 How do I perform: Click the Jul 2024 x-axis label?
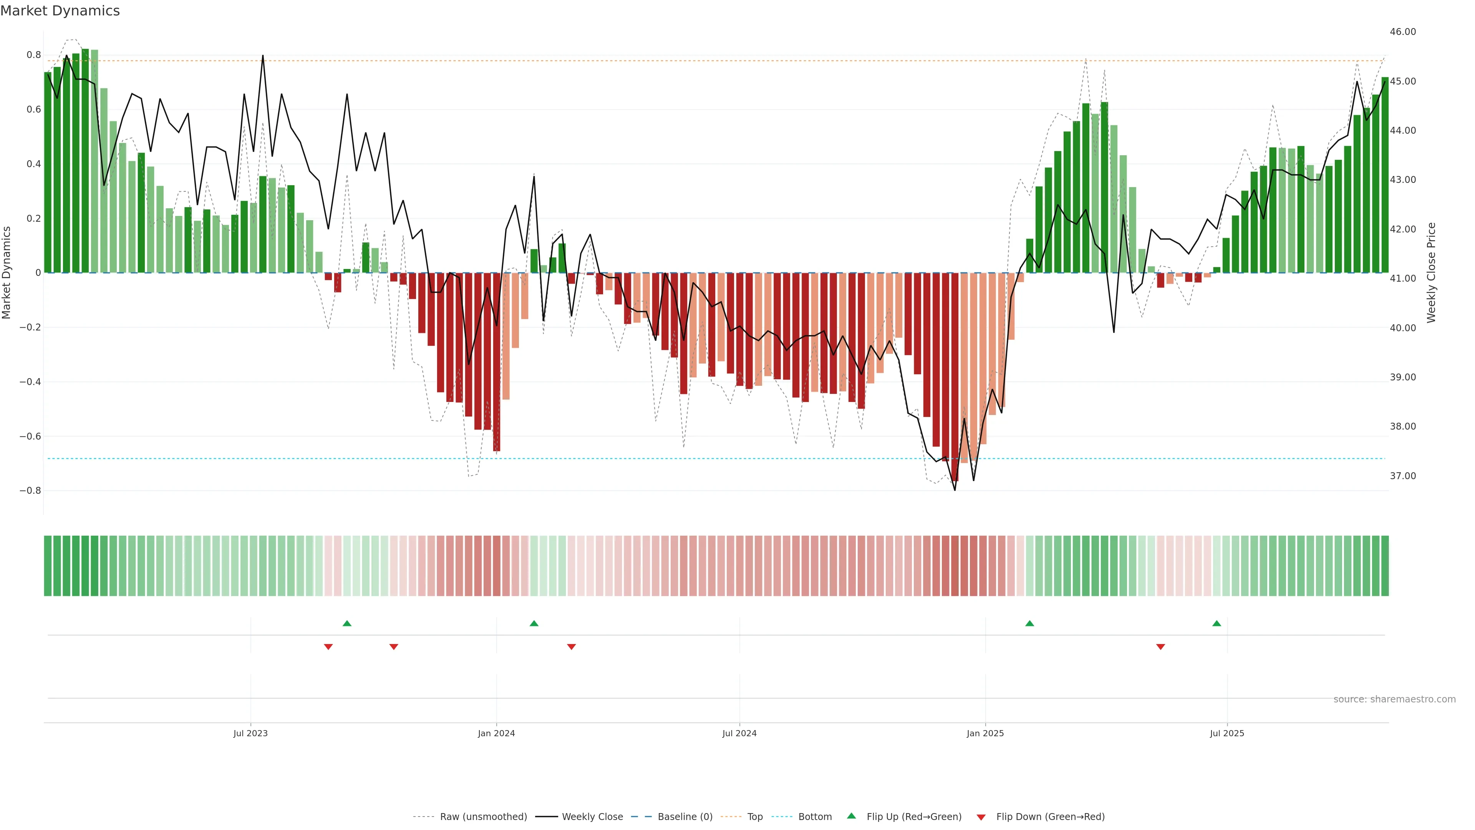coord(739,733)
